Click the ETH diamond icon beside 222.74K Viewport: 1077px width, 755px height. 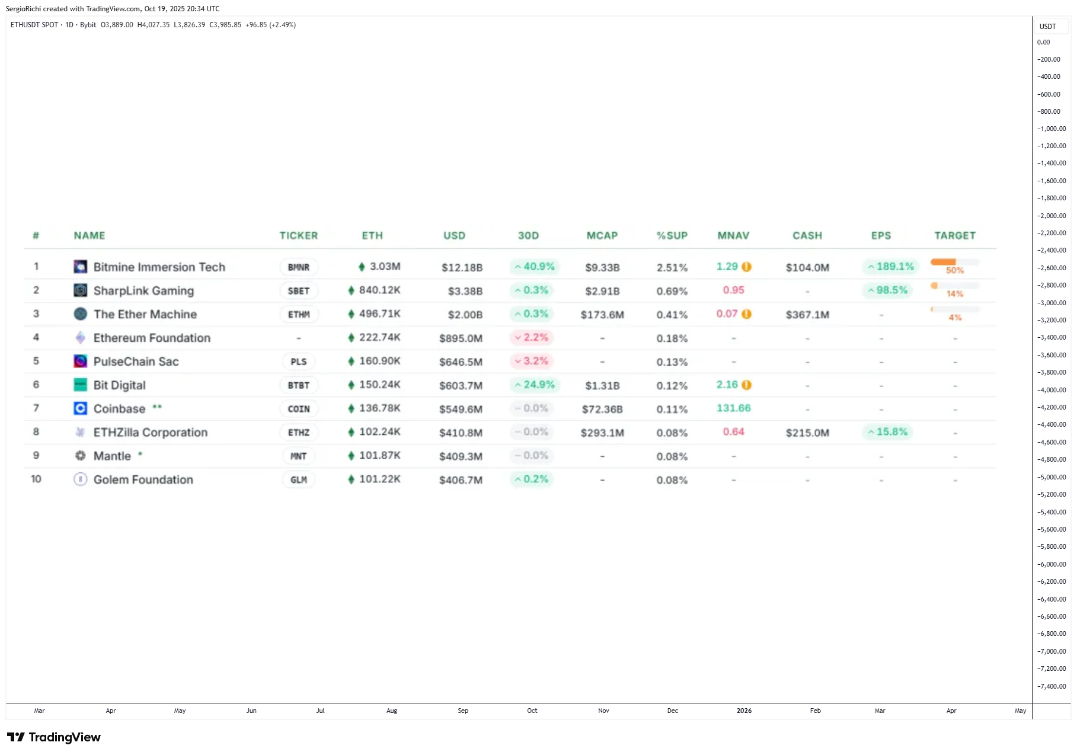tap(351, 338)
